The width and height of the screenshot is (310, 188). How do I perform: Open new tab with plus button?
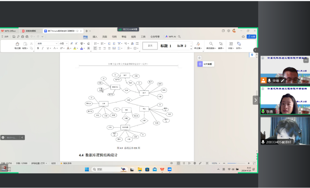click(86, 31)
